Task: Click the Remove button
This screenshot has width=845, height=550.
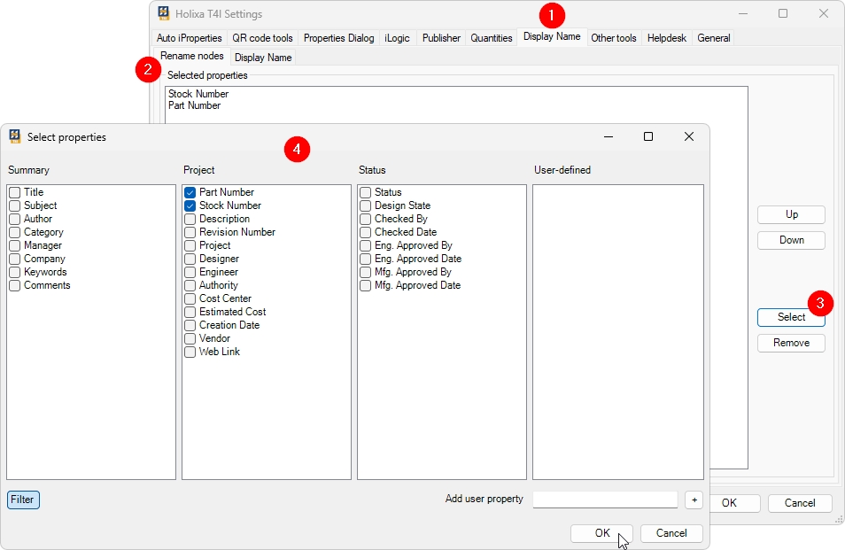Action: 791,343
